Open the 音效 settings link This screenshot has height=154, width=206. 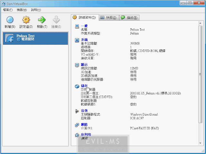(x=84, y=111)
